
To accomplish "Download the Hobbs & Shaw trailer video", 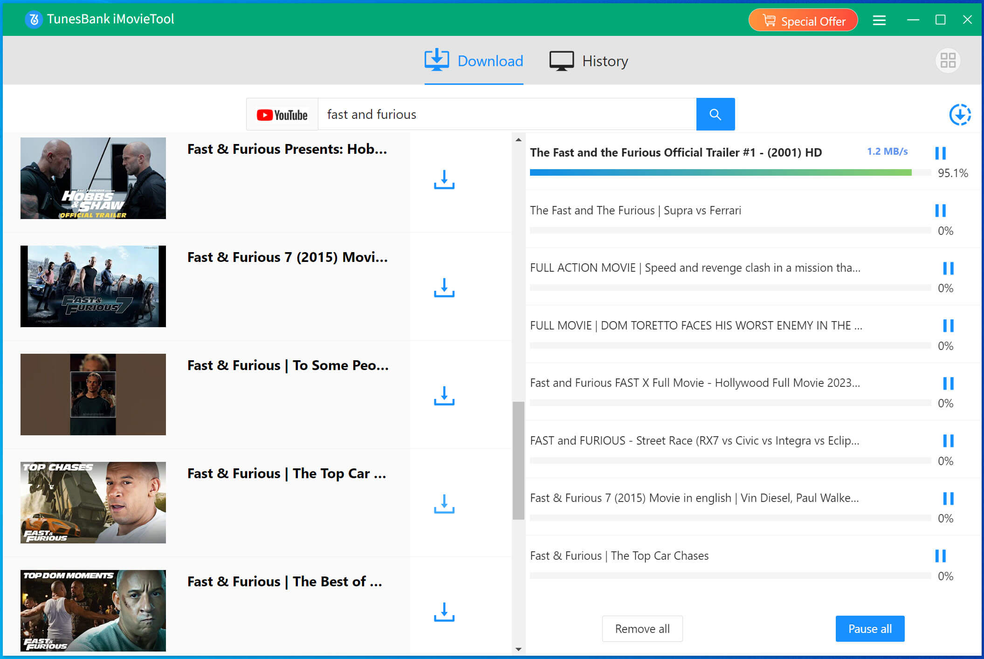I will pos(444,180).
